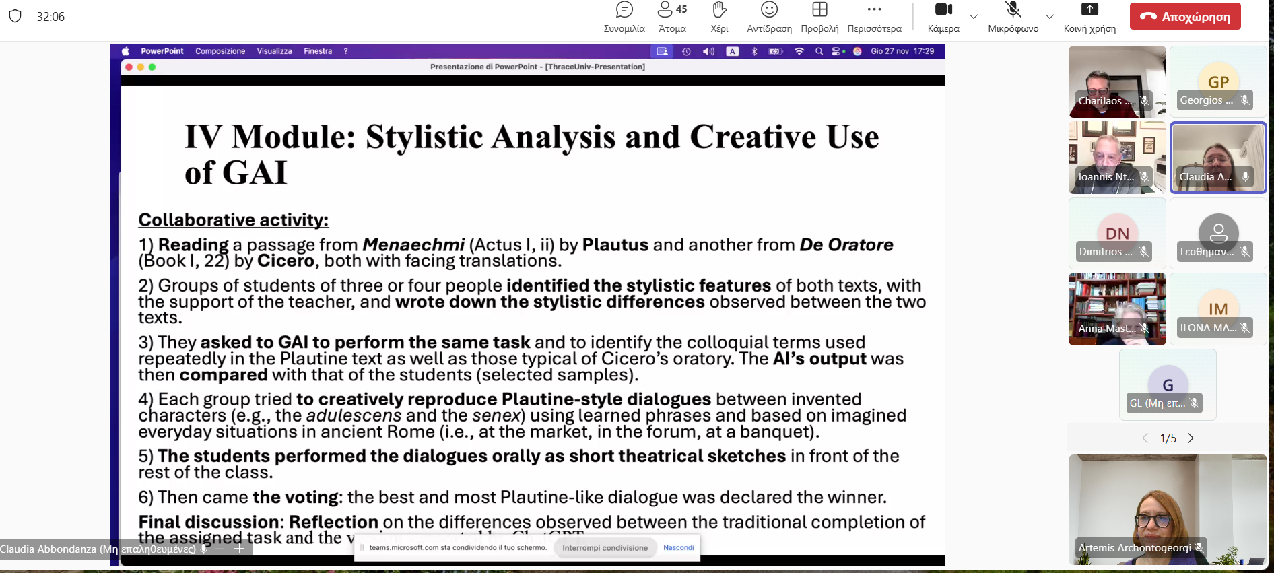Open the Αντίδραση reactions menu
The image size is (1274, 573).
(769, 17)
